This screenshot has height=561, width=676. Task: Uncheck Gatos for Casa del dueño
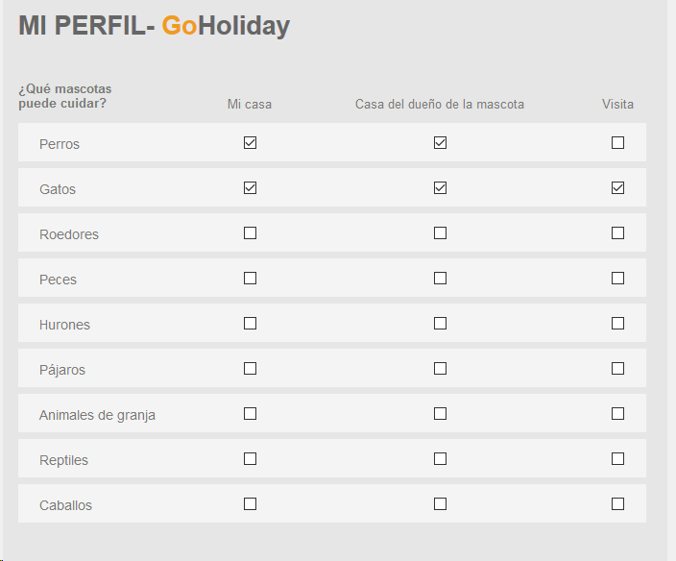[x=441, y=188]
